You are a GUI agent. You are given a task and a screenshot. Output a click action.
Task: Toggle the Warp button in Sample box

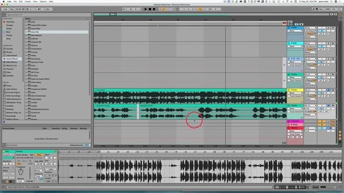[x=39, y=155]
